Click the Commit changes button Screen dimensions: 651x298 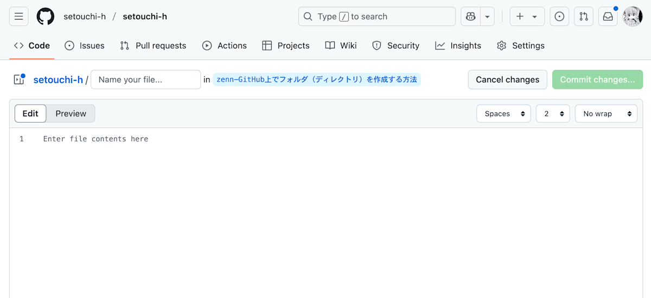597,80
